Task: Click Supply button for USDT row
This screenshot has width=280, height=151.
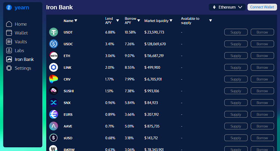Action: click(236, 33)
